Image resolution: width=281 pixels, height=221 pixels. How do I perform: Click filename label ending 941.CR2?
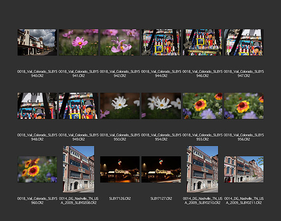click(78, 74)
